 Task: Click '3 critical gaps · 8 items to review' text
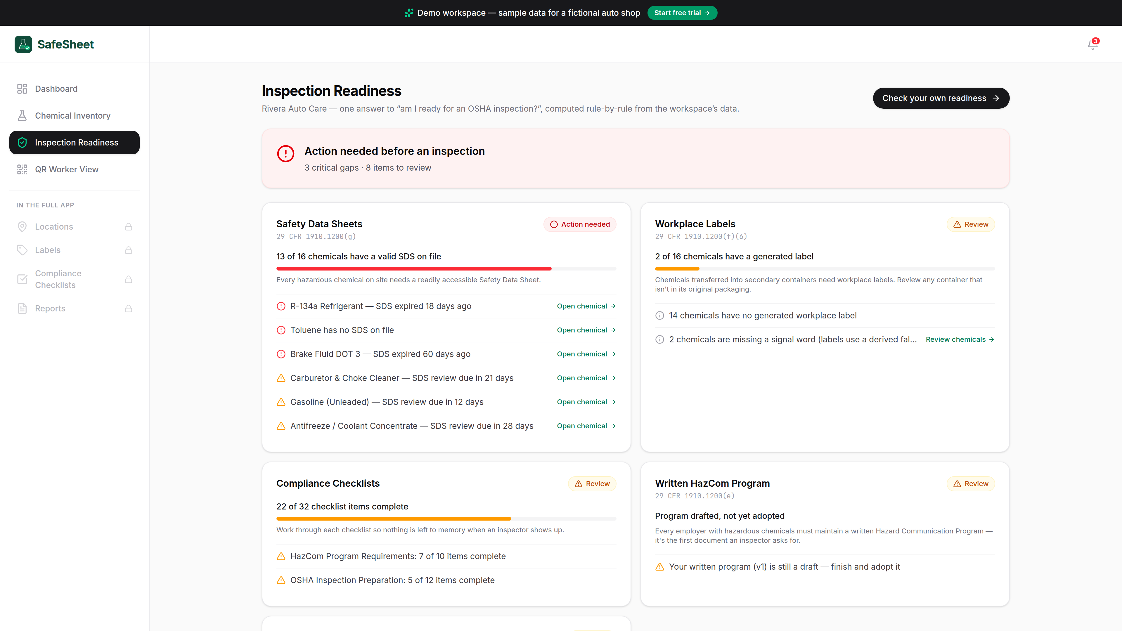click(x=368, y=168)
